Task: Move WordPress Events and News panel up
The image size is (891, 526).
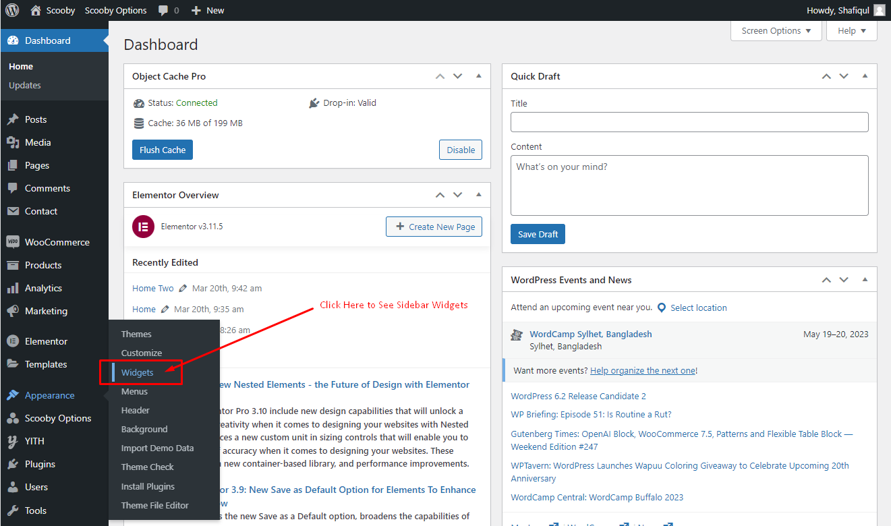Action: coord(826,280)
